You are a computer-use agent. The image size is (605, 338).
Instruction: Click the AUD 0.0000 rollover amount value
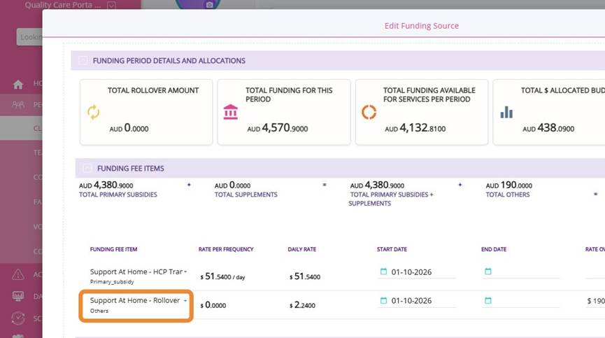(x=129, y=128)
